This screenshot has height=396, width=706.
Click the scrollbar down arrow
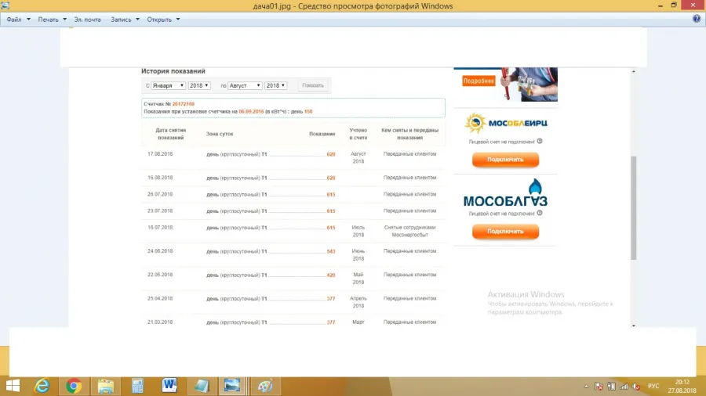click(x=634, y=326)
